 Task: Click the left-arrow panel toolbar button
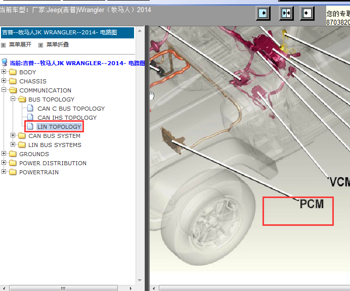point(307,13)
